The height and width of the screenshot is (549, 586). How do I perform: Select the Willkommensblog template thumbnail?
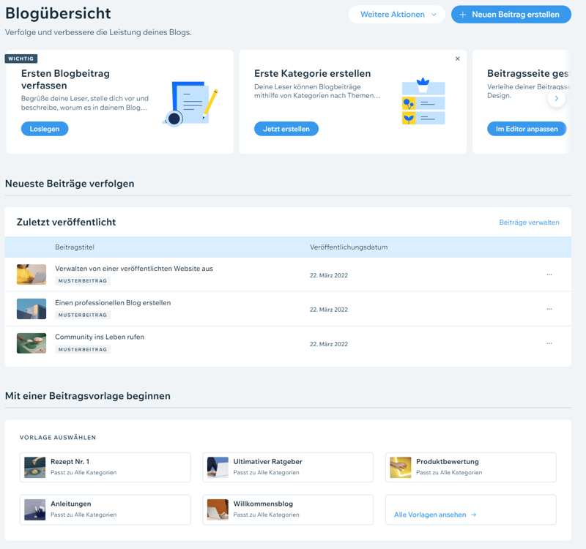(218, 509)
